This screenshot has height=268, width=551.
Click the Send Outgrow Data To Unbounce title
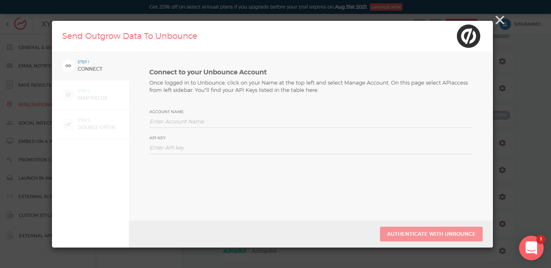130,36
